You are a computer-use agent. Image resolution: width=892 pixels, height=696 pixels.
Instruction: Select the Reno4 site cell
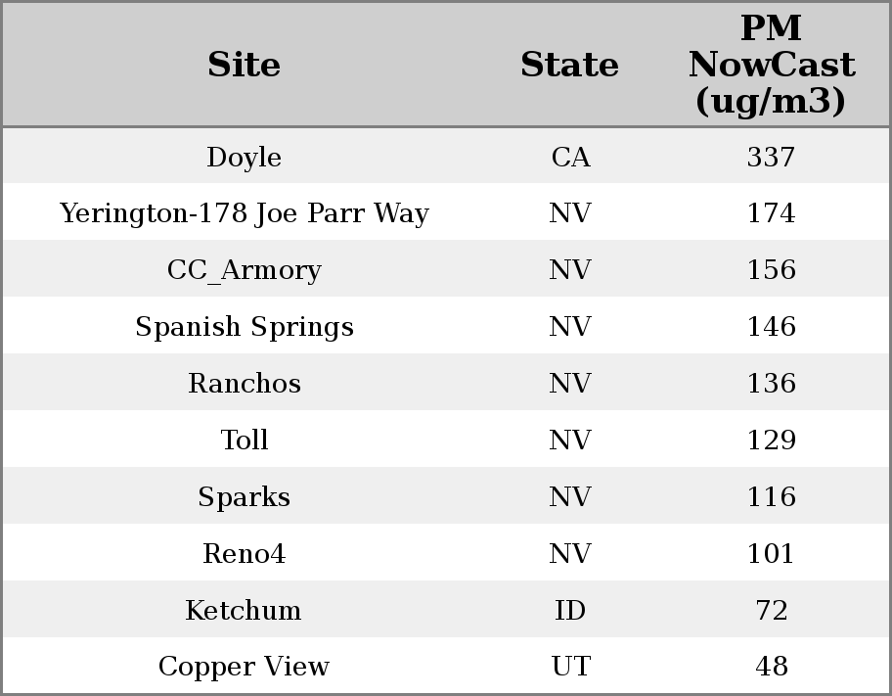(x=244, y=554)
